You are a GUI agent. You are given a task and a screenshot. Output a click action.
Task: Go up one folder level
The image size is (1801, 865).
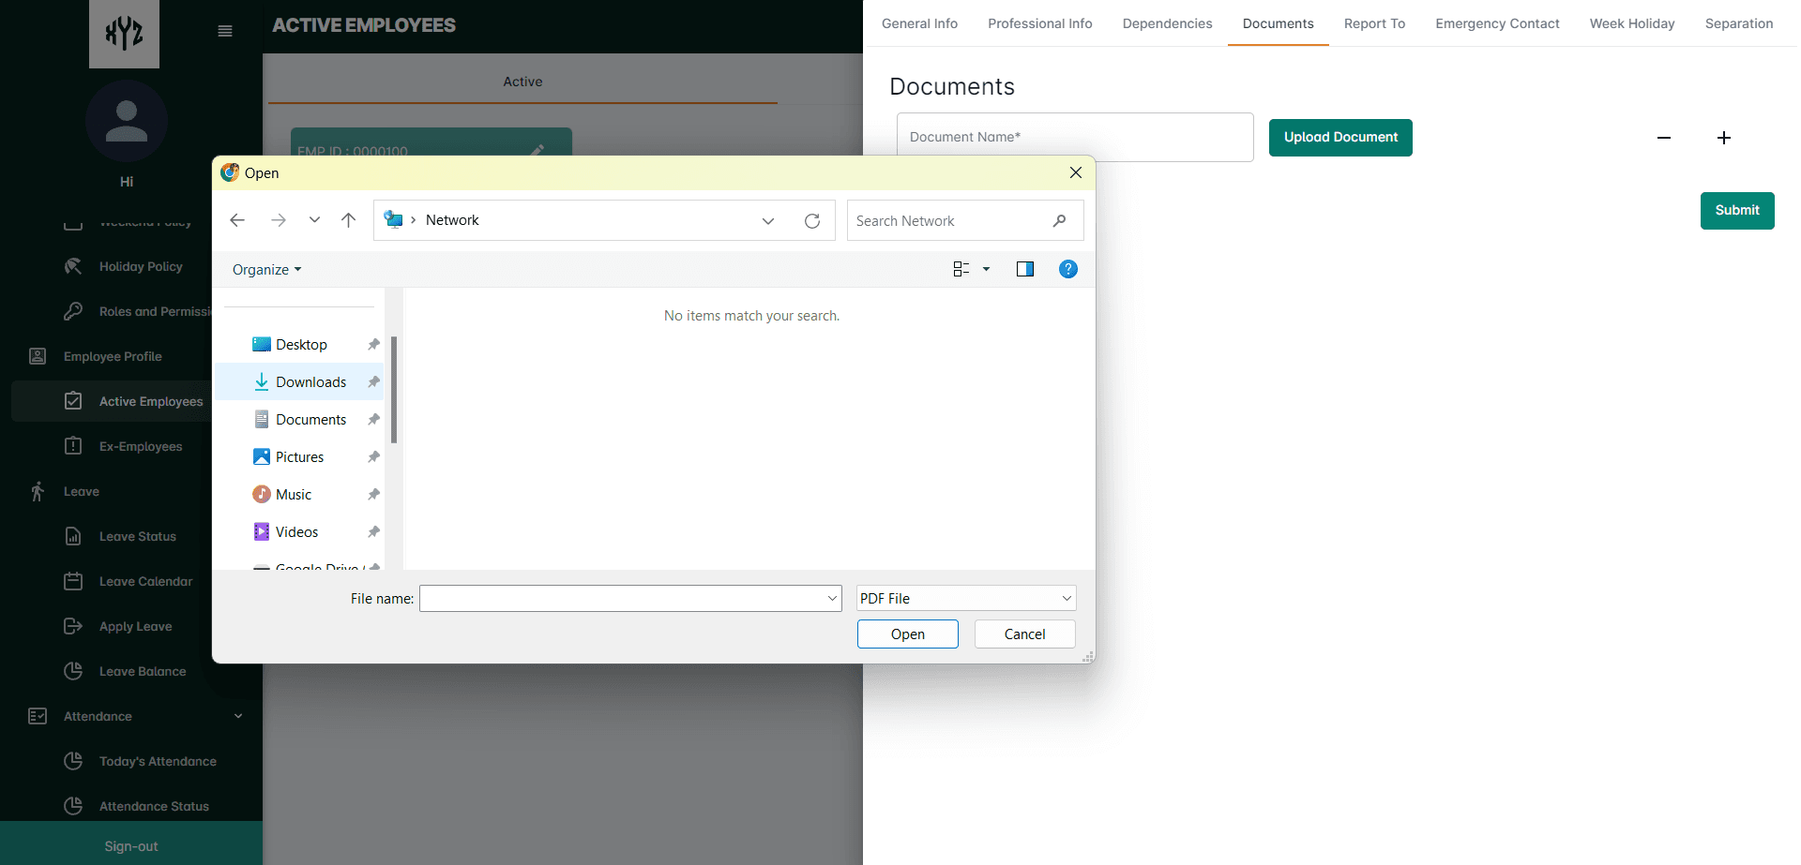tap(348, 220)
